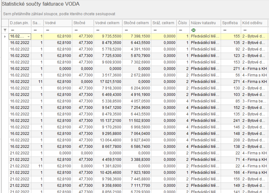Select cell with Stočné celkem 7 398,1500
The height and width of the screenshot is (193, 269).
coord(137,36)
